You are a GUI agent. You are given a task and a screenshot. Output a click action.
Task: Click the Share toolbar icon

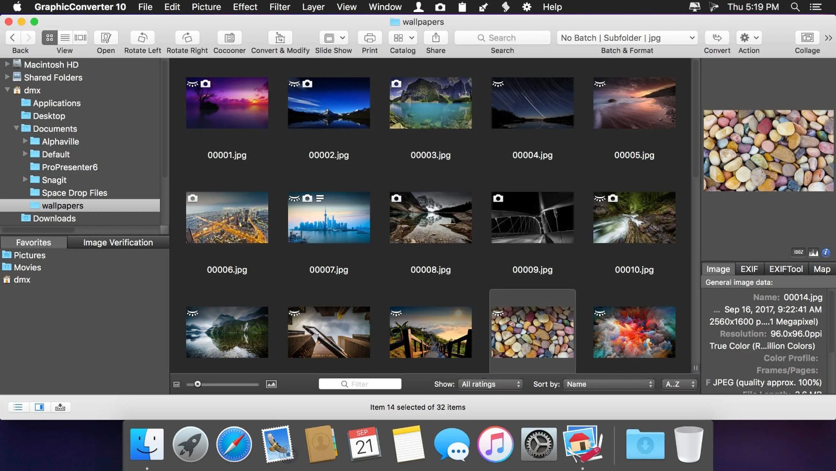[436, 38]
